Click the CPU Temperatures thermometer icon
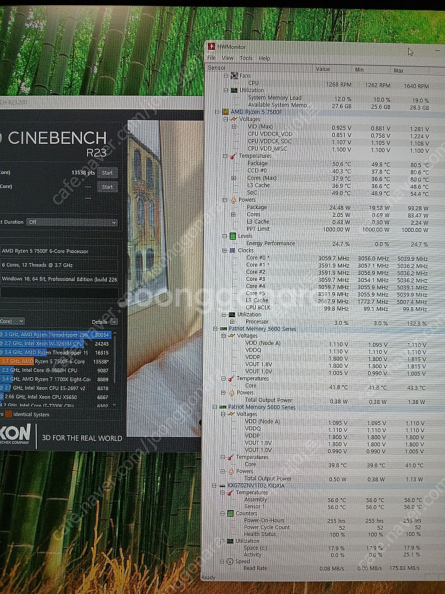 click(x=233, y=156)
